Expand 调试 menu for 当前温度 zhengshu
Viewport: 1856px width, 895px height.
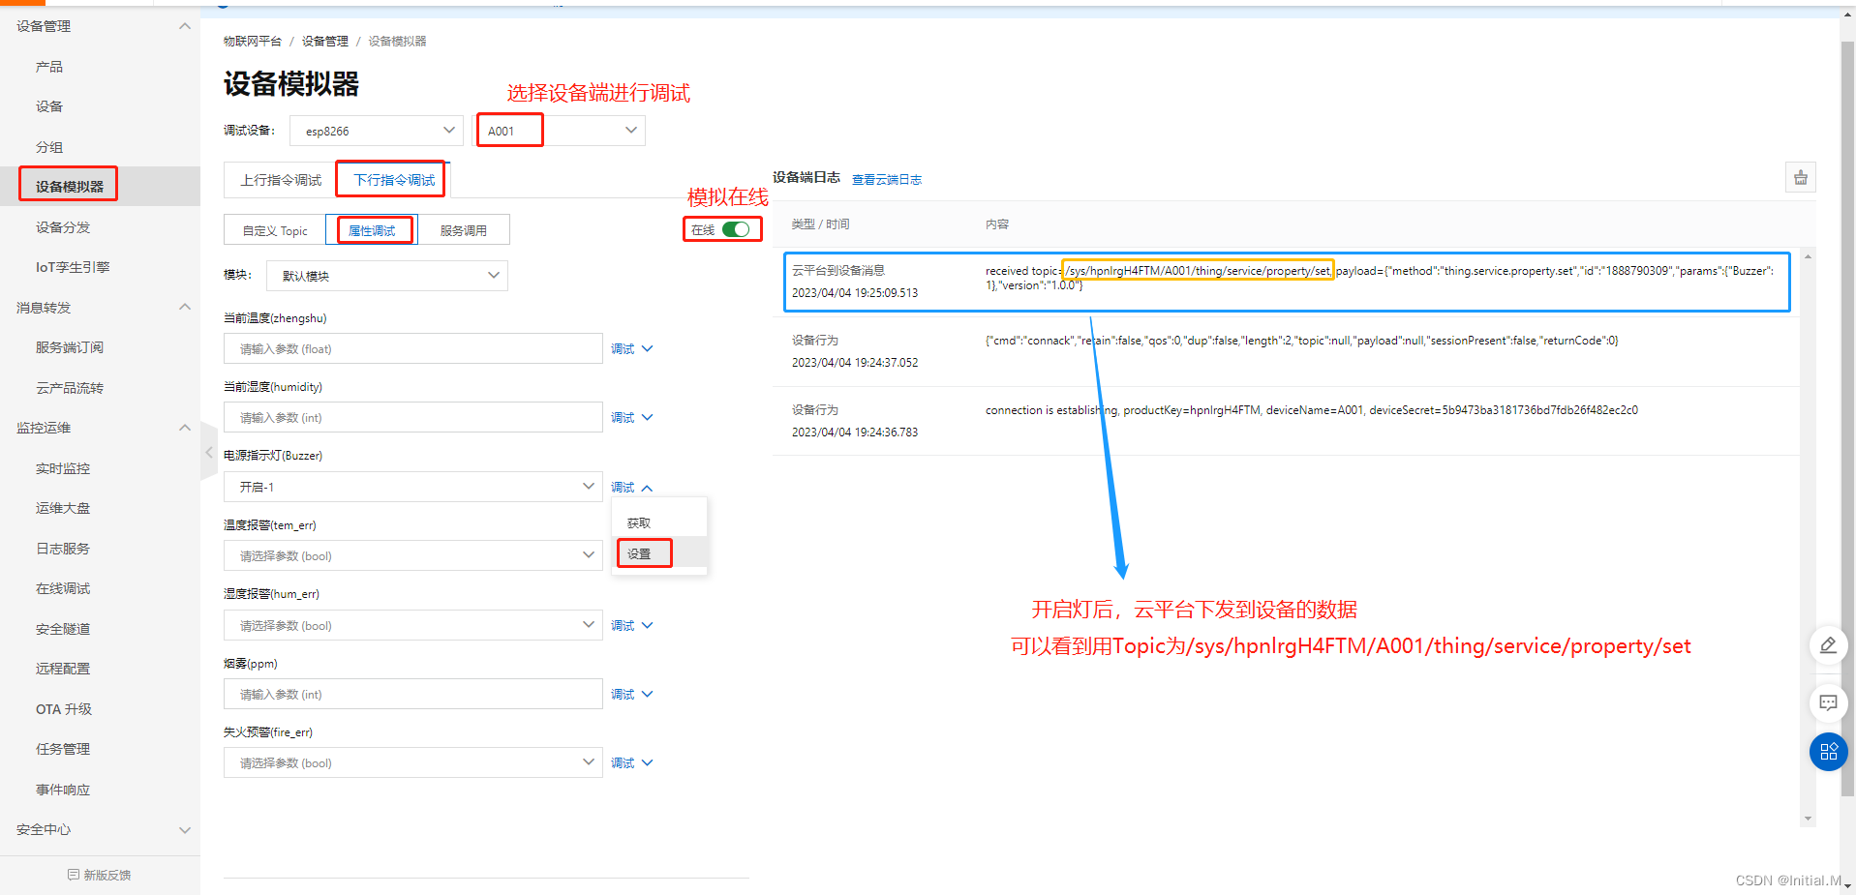click(632, 349)
